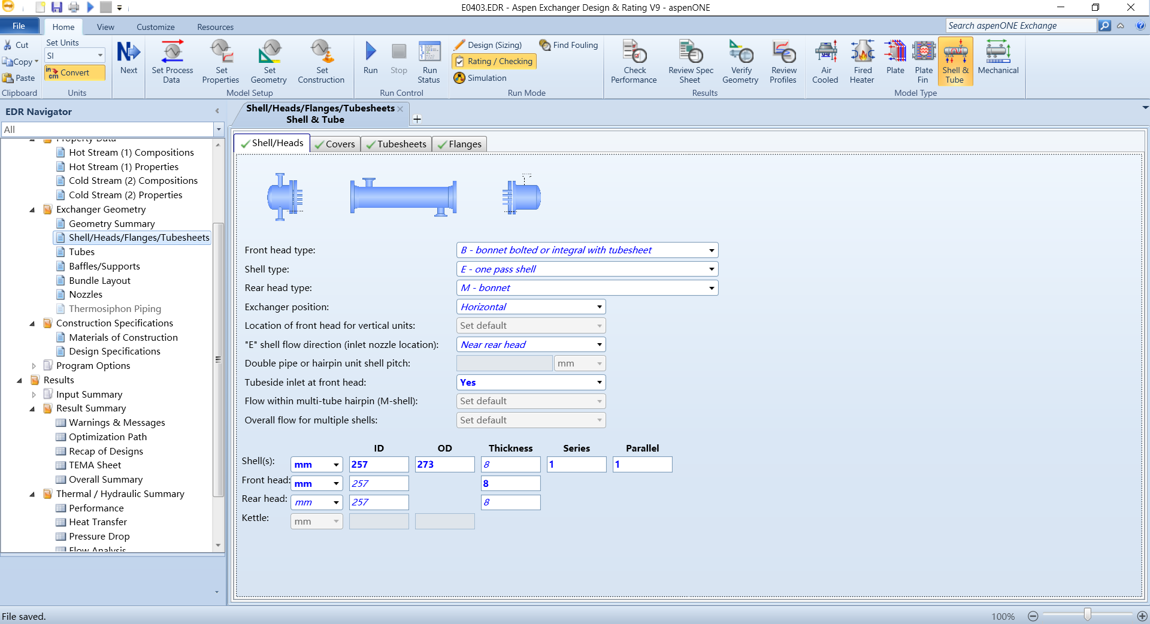Click the zoom slider handle
Screen dimensions: 1150x624
tap(1087, 614)
